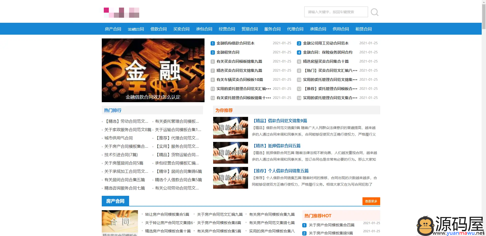The height and width of the screenshot is (236, 486).
Task: Open article 精选房屋买卖合同集合十篇
Action: tap(326, 61)
